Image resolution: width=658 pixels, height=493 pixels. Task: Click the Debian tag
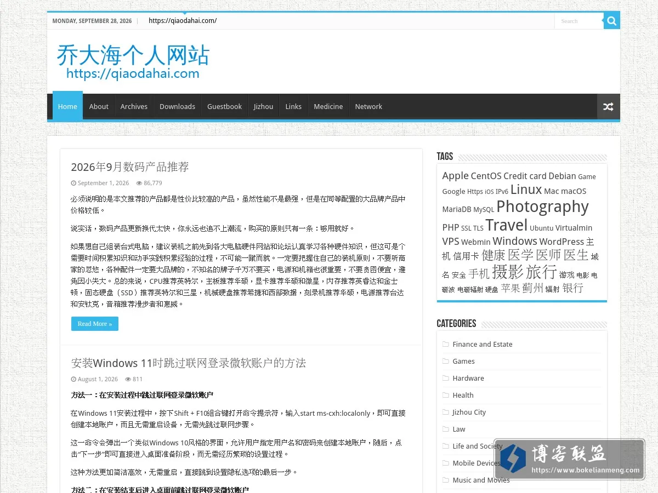[562, 176]
